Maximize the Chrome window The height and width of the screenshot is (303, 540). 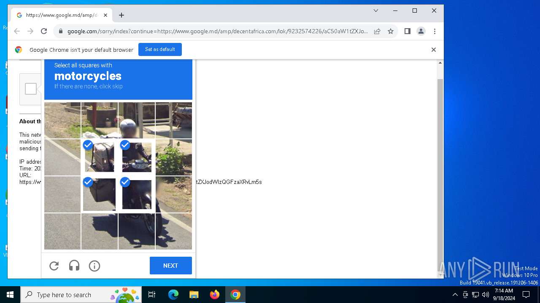coord(415,11)
